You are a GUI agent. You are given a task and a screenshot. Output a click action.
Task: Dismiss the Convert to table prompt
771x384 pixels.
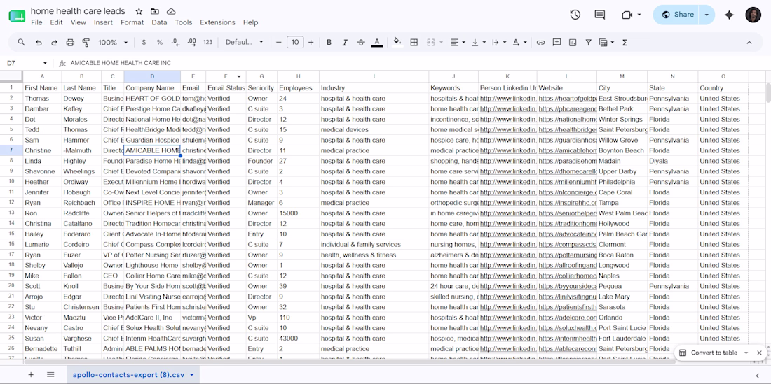tap(759, 353)
